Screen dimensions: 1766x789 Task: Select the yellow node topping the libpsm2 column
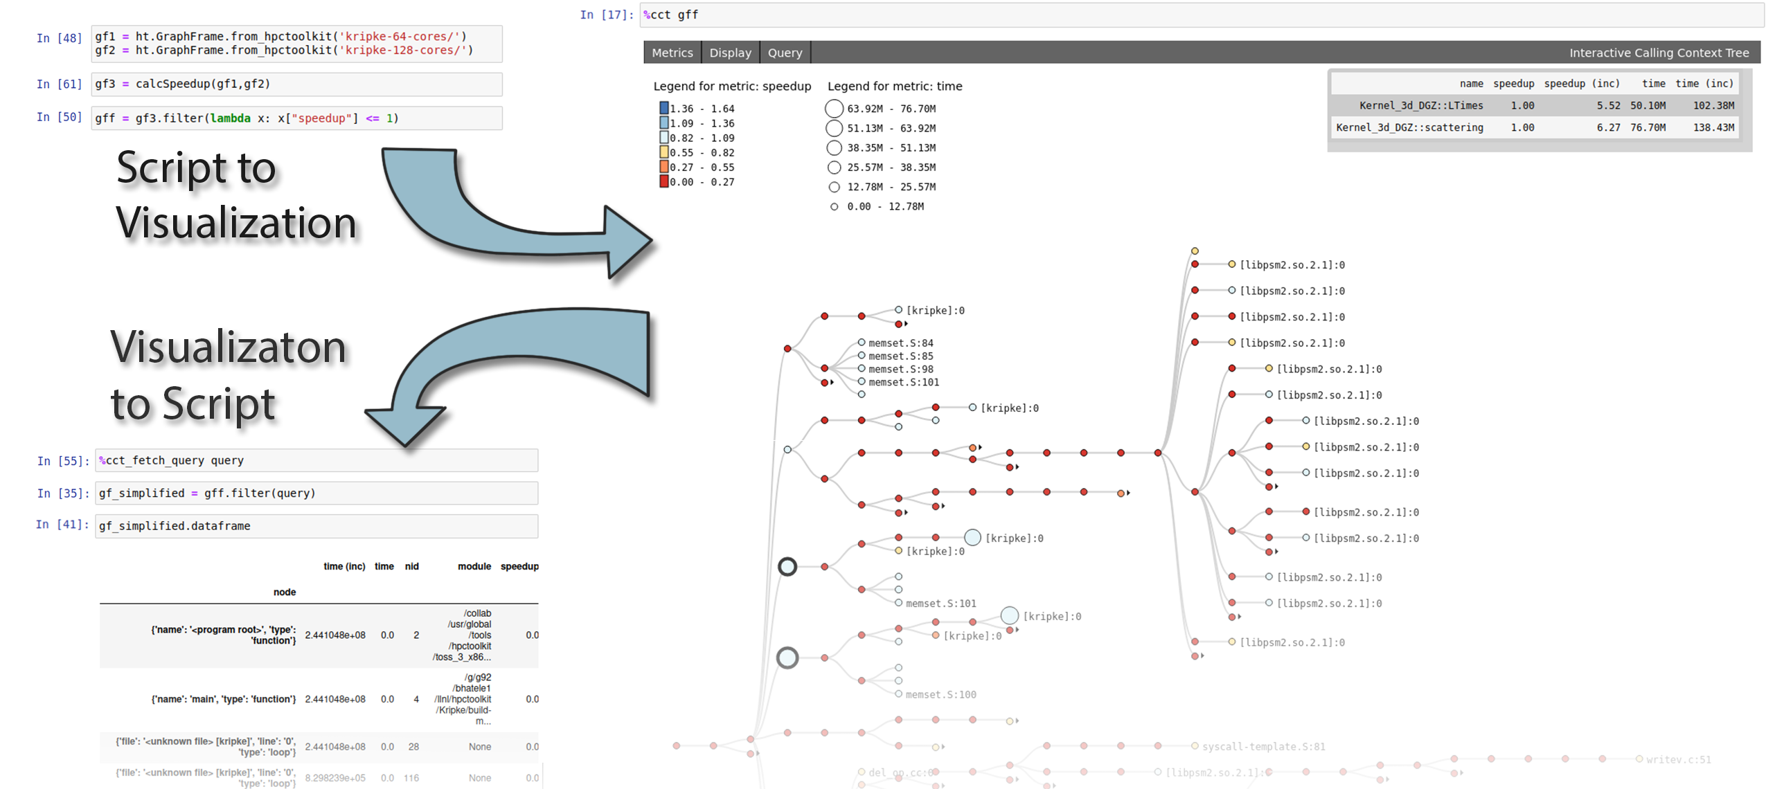(x=1194, y=251)
